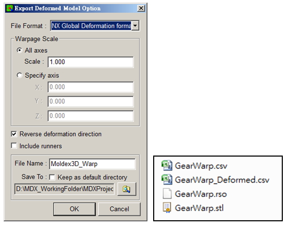Confirm export with the OK button
The width and height of the screenshot is (287, 226).
(75, 209)
